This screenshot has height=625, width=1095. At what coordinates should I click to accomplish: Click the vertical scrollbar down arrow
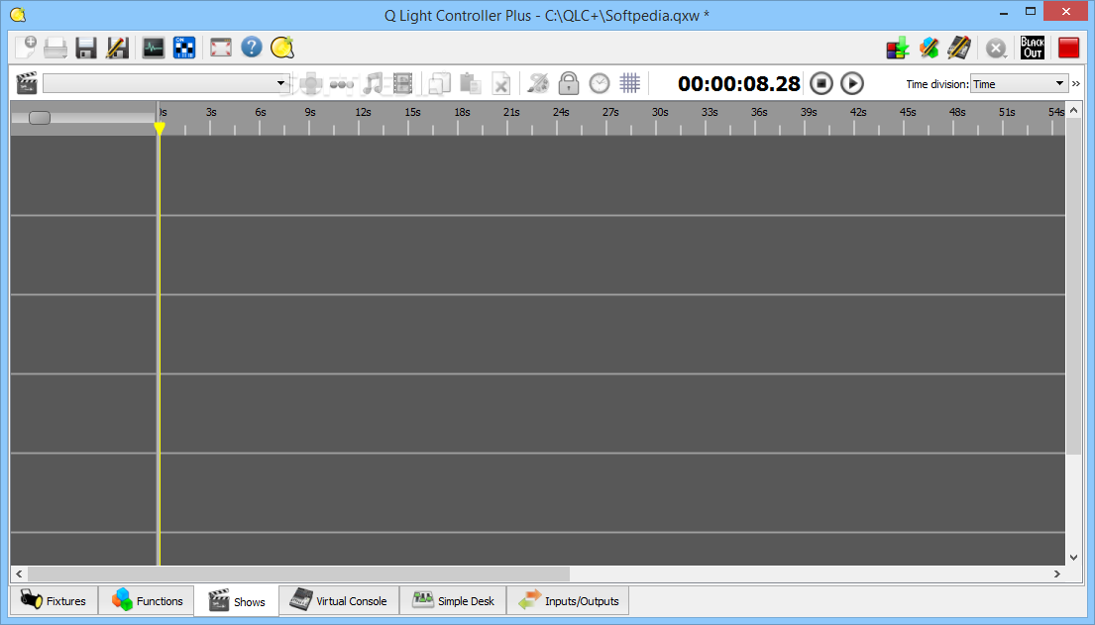pyautogui.click(x=1074, y=558)
